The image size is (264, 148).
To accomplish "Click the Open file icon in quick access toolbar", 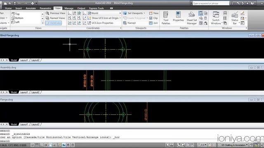I will click(10, 3).
